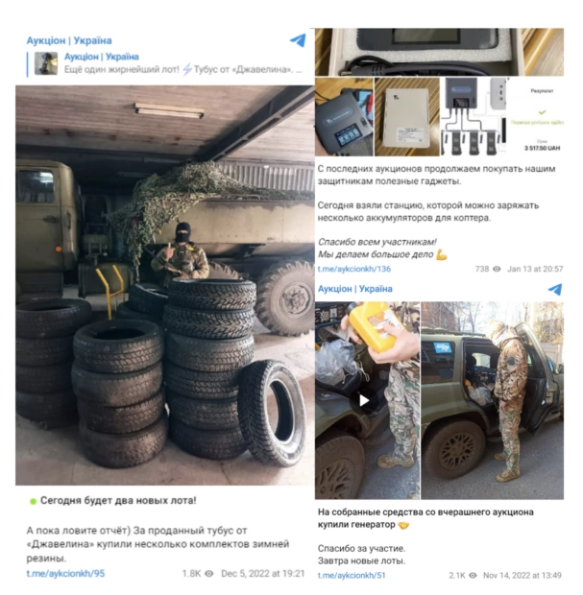Open the t.me/aykcionkh/51 link
The width and height of the screenshot is (583, 595).
point(352,575)
